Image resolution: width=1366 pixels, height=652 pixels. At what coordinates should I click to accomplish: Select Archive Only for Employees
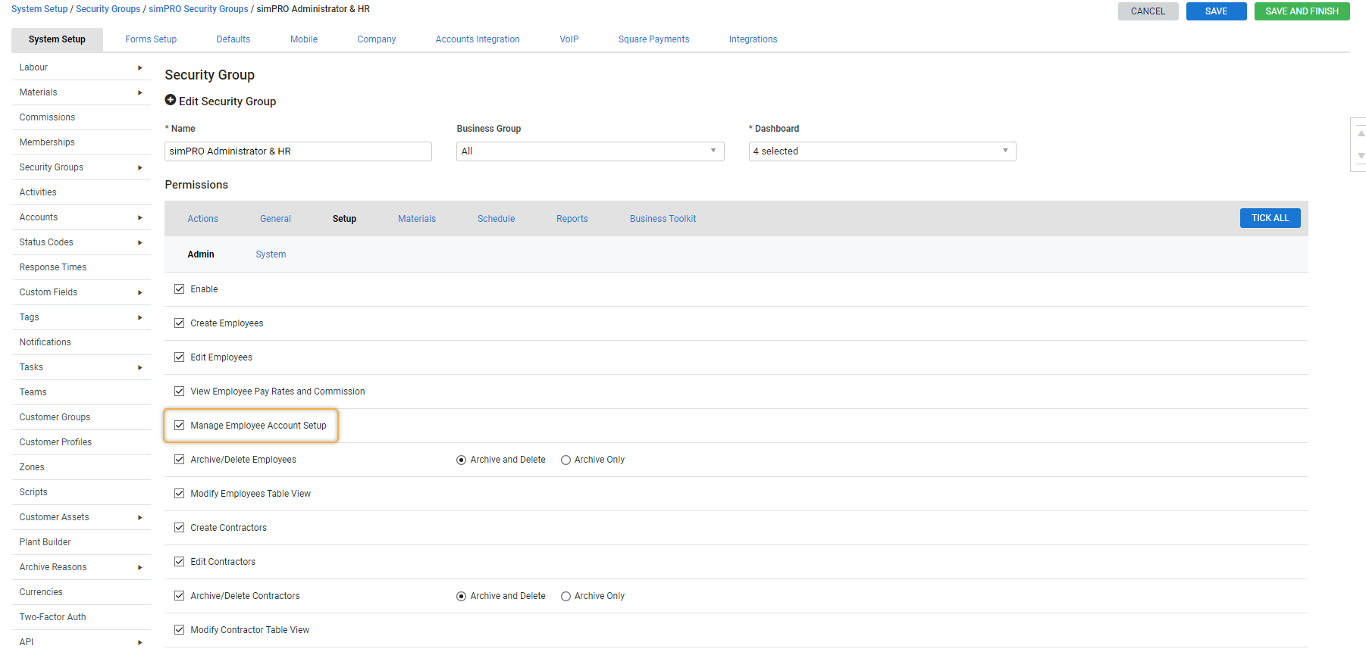(566, 460)
